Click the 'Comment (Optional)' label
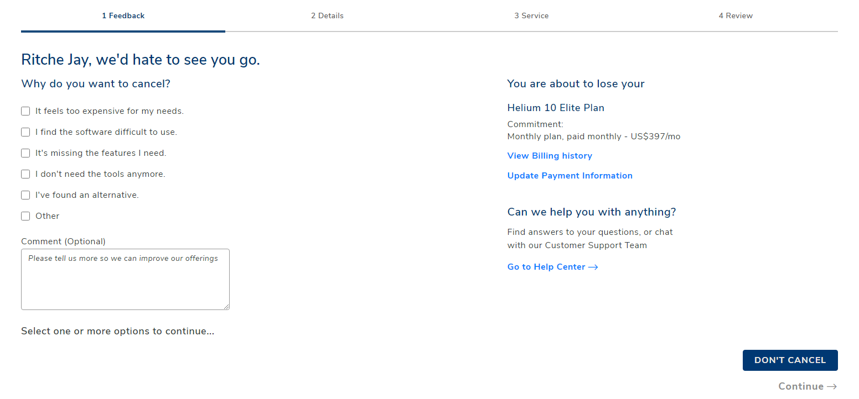This screenshot has height=399, width=859. pyautogui.click(x=63, y=242)
